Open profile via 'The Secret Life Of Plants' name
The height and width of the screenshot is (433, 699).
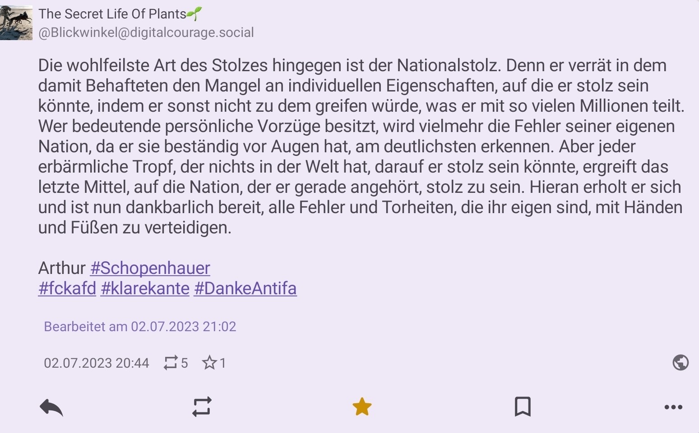tap(112, 14)
